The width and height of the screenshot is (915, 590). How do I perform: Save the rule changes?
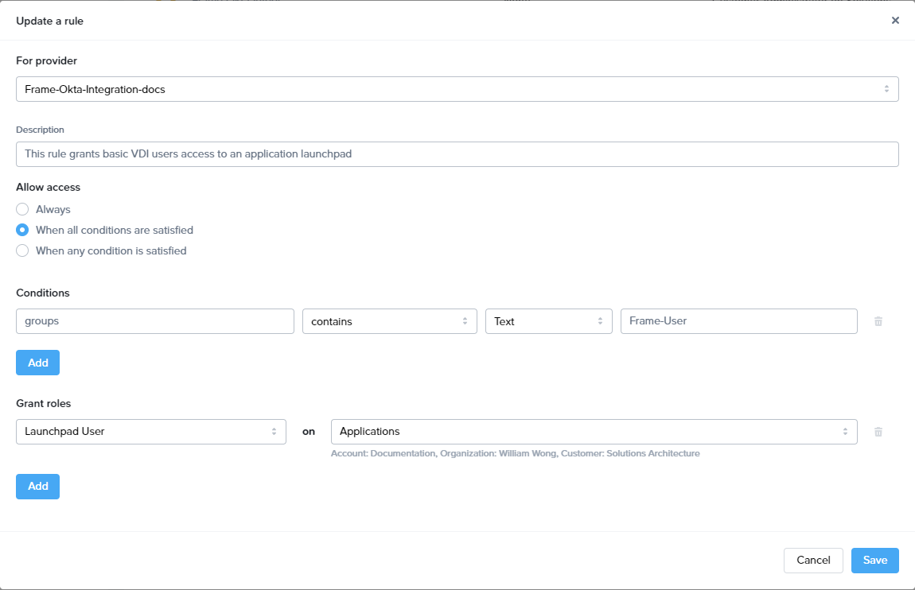[x=874, y=561]
